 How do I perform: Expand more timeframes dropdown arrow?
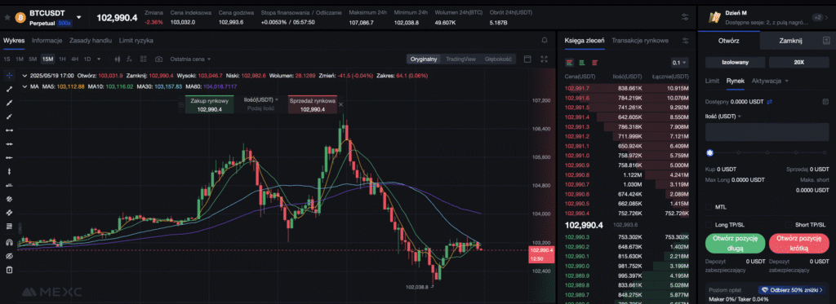98,59
